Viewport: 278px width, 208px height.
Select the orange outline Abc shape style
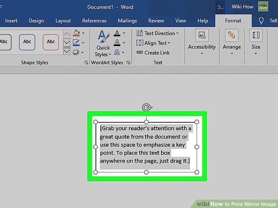(51, 42)
